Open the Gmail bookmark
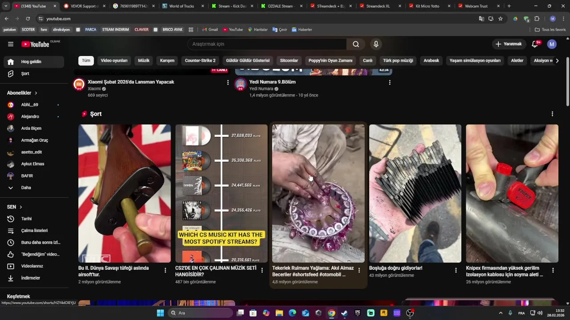570x320 pixels. click(210, 29)
